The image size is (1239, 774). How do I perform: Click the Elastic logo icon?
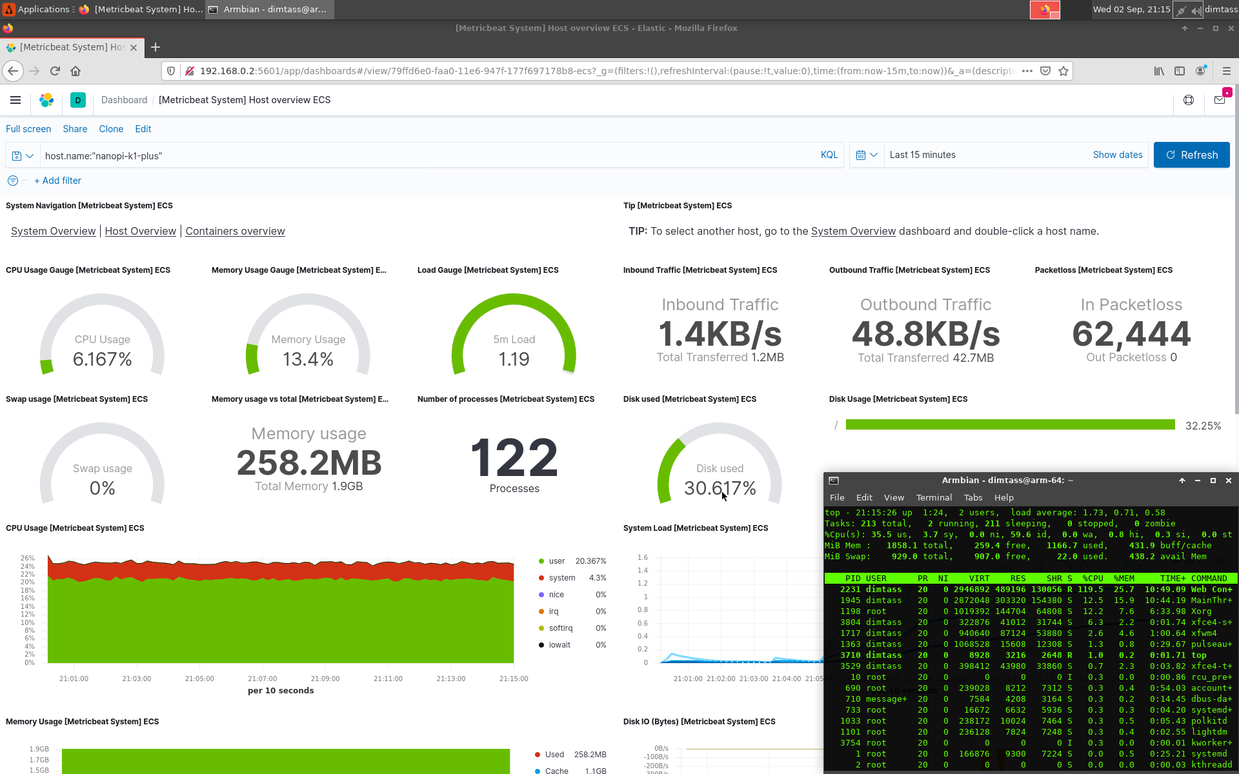coord(46,100)
